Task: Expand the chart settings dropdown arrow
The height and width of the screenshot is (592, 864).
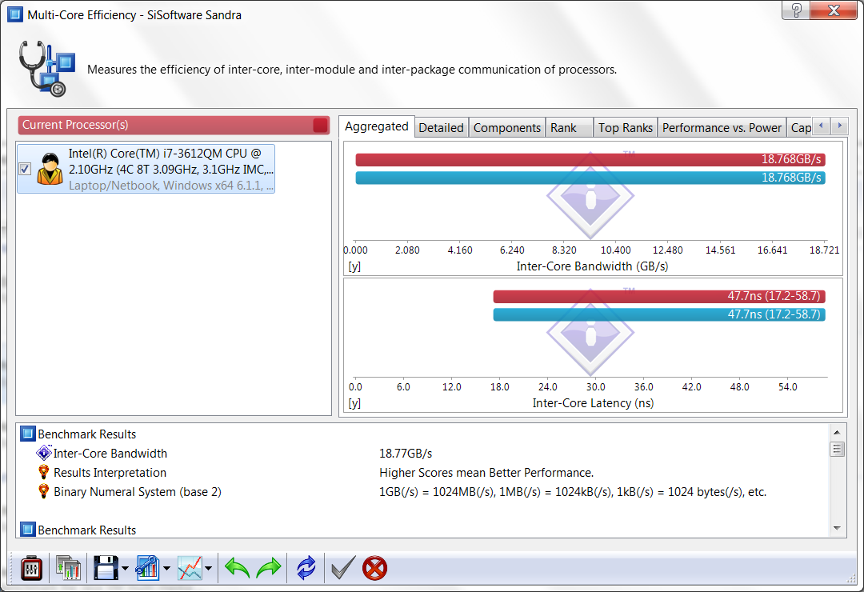Action: tap(166, 569)
